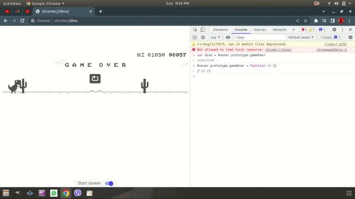Open the chromewebdata/:1 source link
The width and height of the screenshot is (355, 199).
[332, 50]
